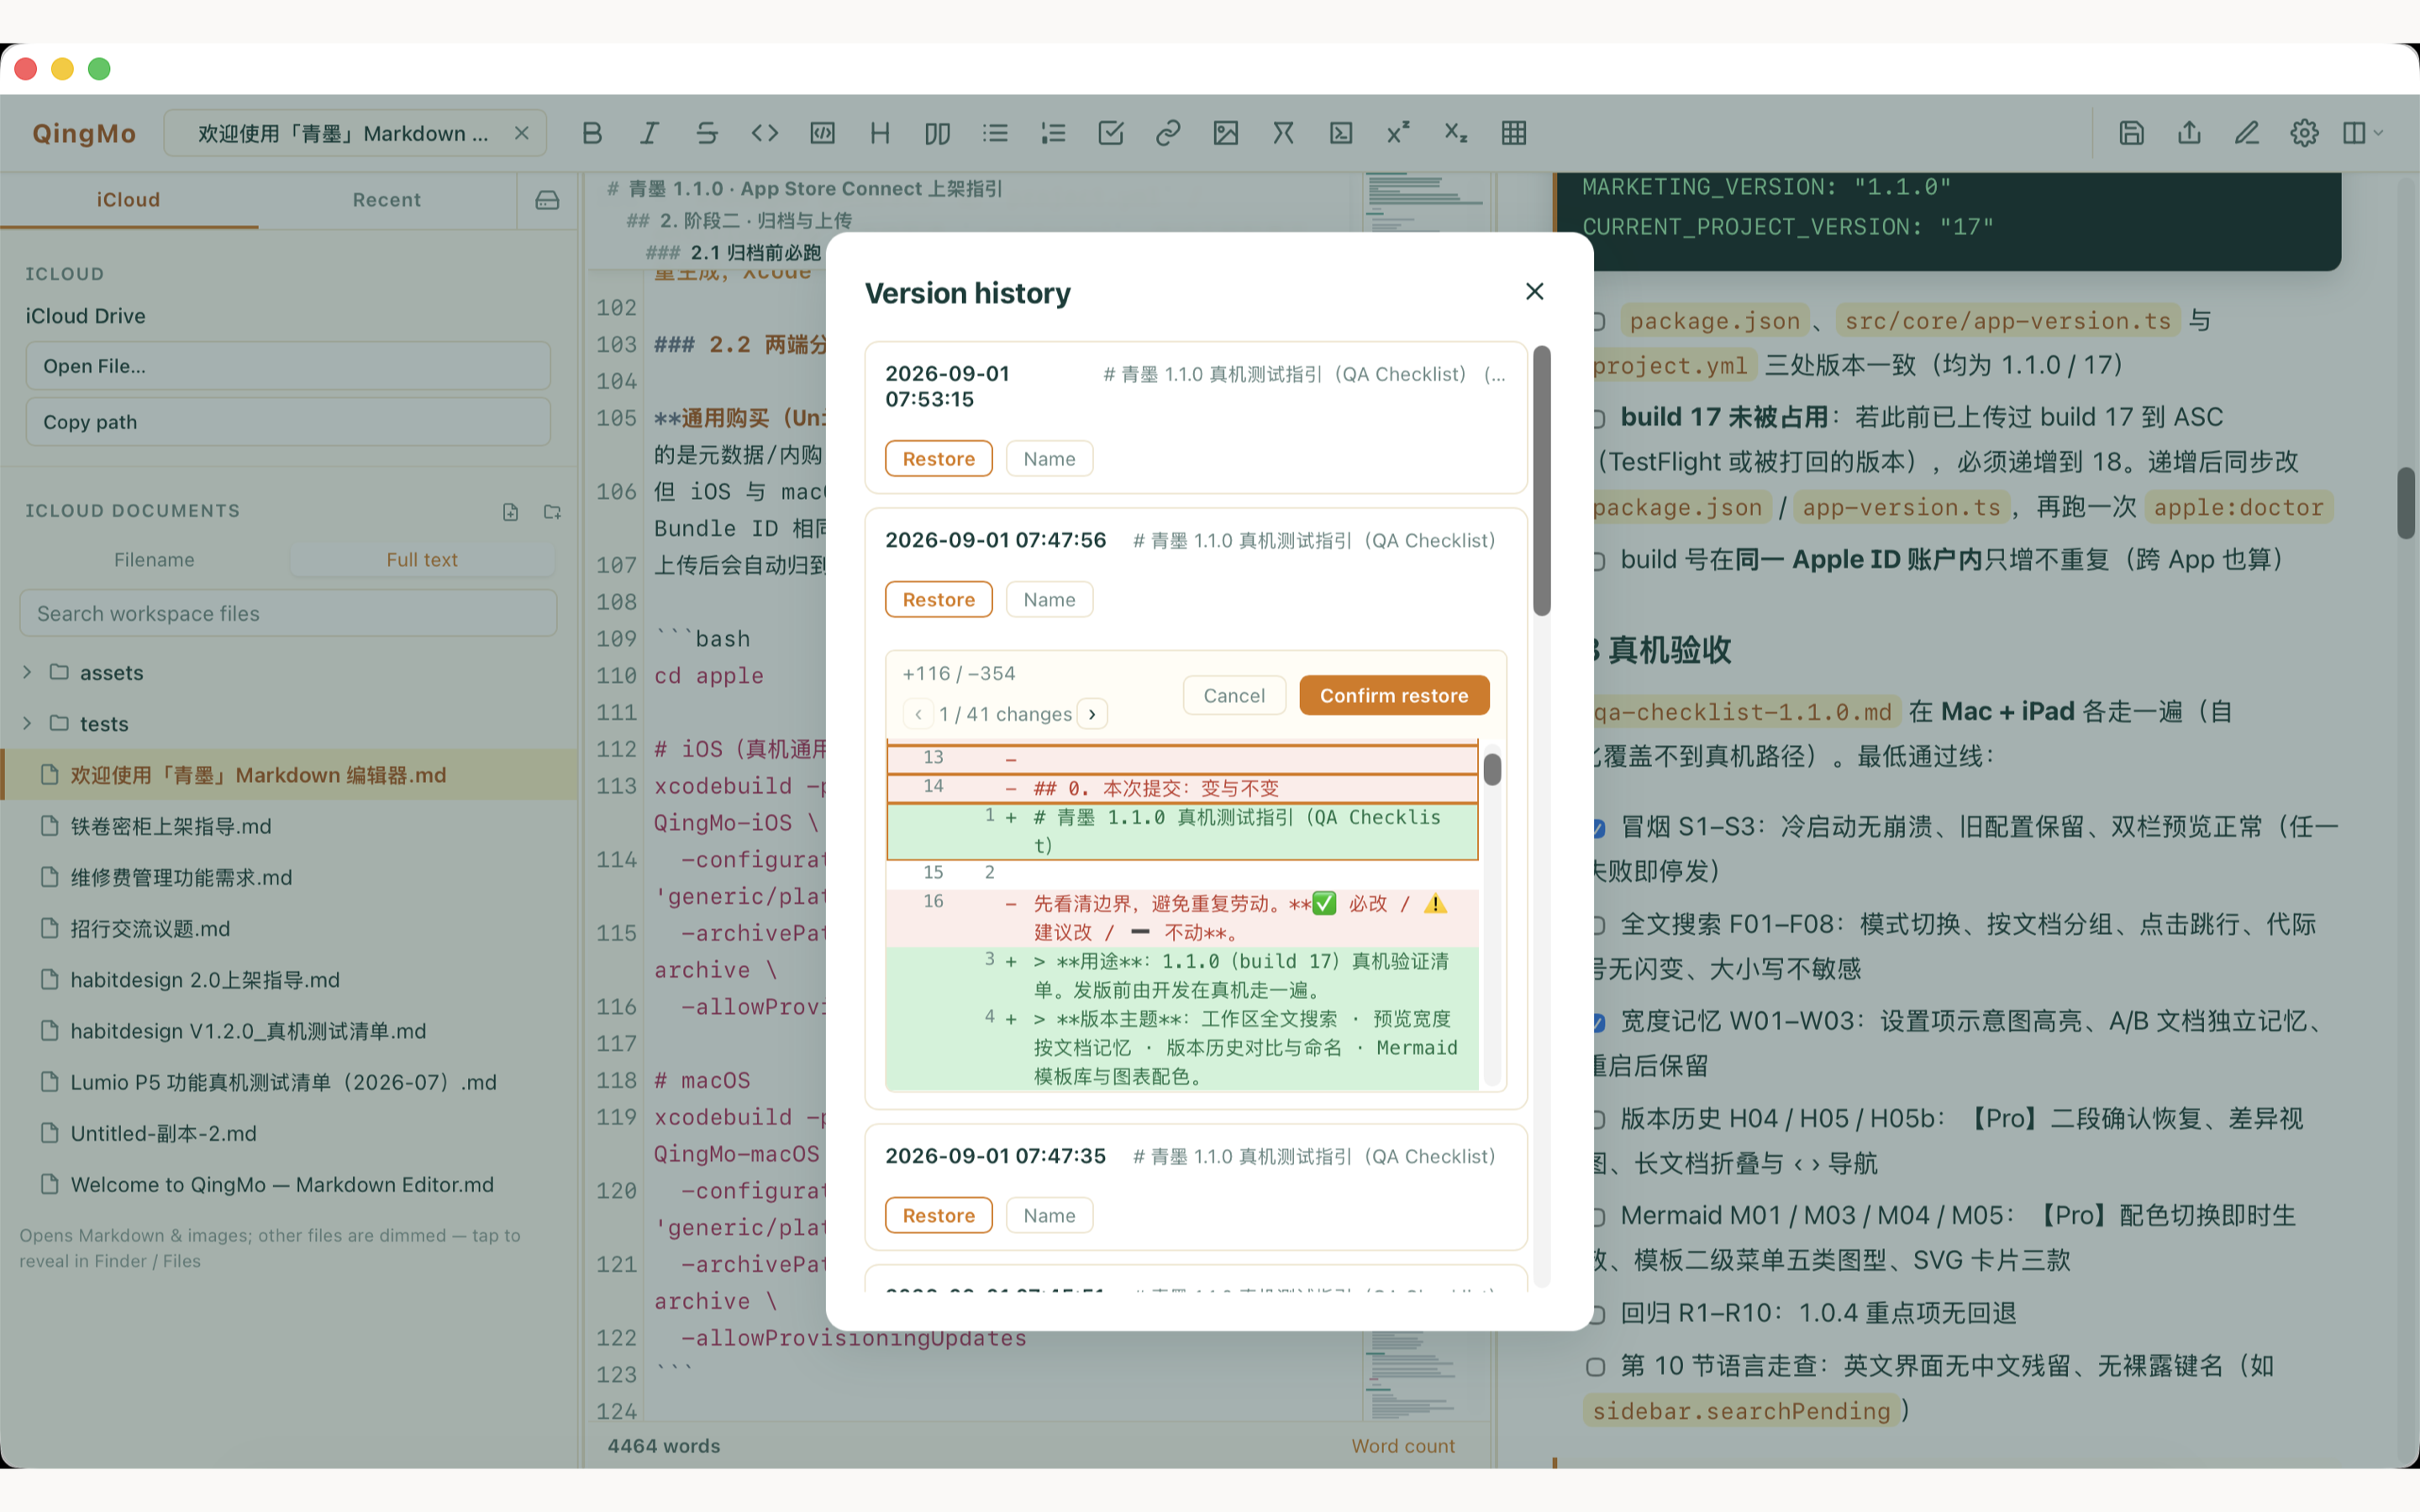Insert bulleted list
Image resolution: width=2420 pixels, height=1512 pixels.
(995, 133)
